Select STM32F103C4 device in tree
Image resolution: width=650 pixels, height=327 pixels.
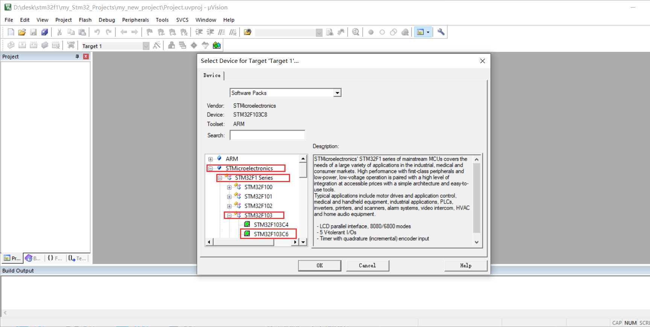click(x=271, y=225)
